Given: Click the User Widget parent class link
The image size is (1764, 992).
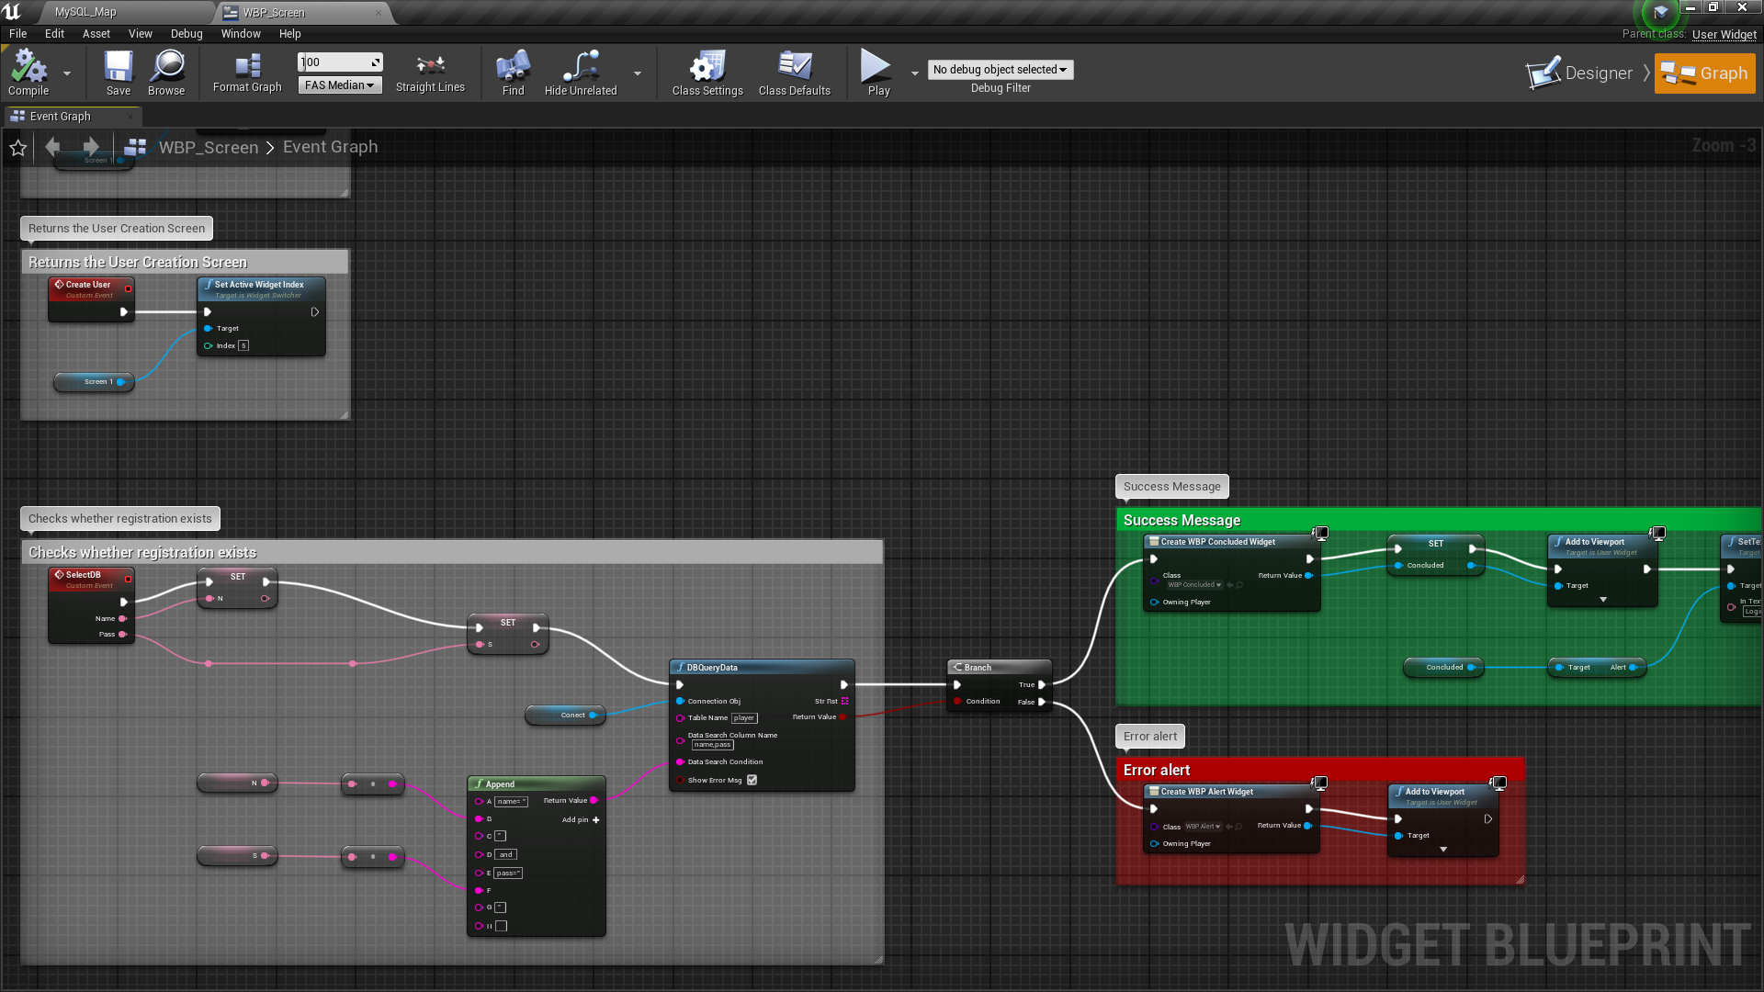Looking at the screenshot, I should click(1724, 34).
